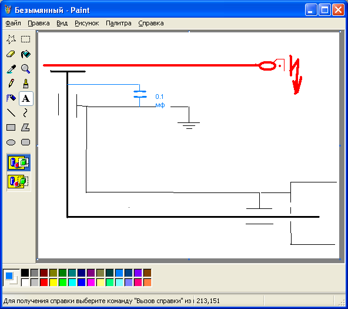The image size is (348, 309).
Task: Click the bottom-right canvas resize handle
Action: pos(340,259)
